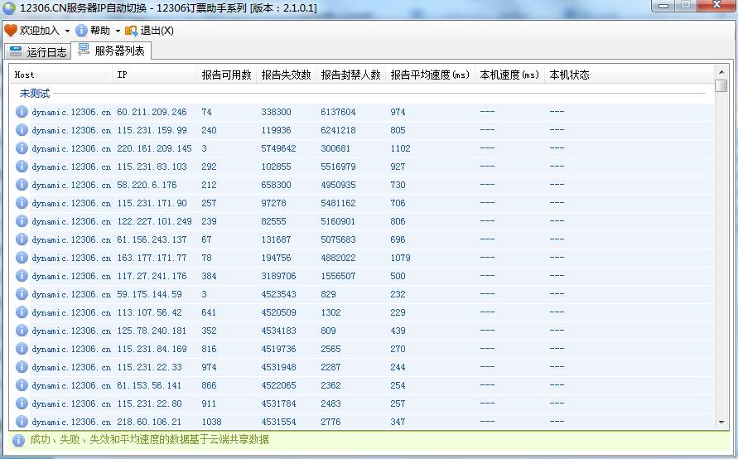
Task: Collapse the 未测试 group header
Action: [x=35, y=94]
